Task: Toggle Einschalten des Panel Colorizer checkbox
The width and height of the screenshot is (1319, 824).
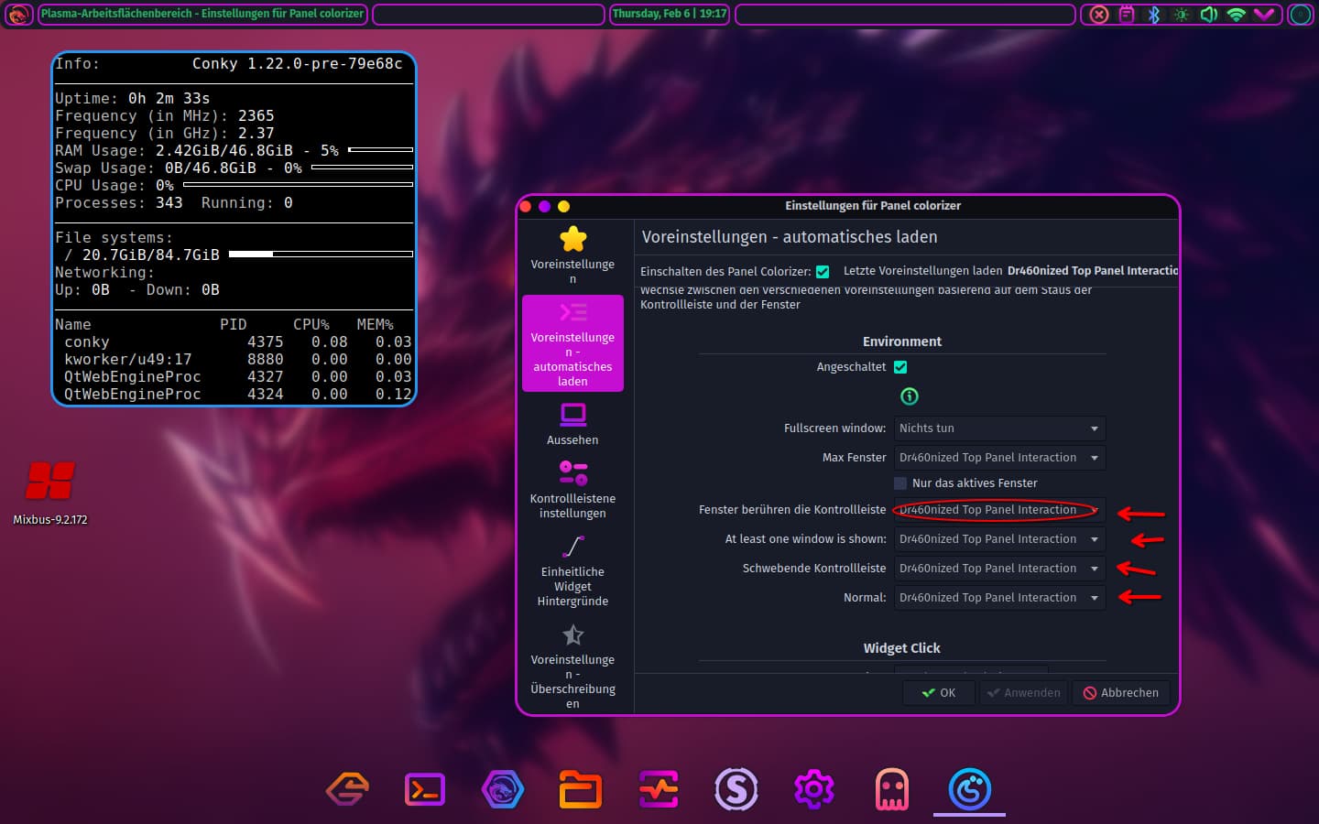Action: pyautogui.click(x=823, y=272)
